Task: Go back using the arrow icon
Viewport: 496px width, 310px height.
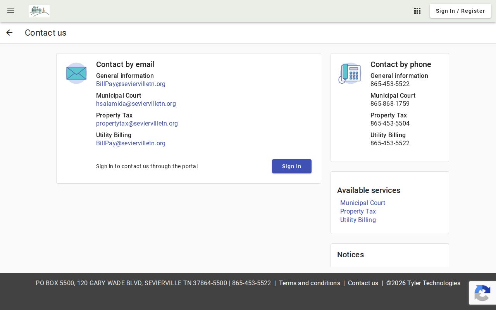Action: click(9, 33)
